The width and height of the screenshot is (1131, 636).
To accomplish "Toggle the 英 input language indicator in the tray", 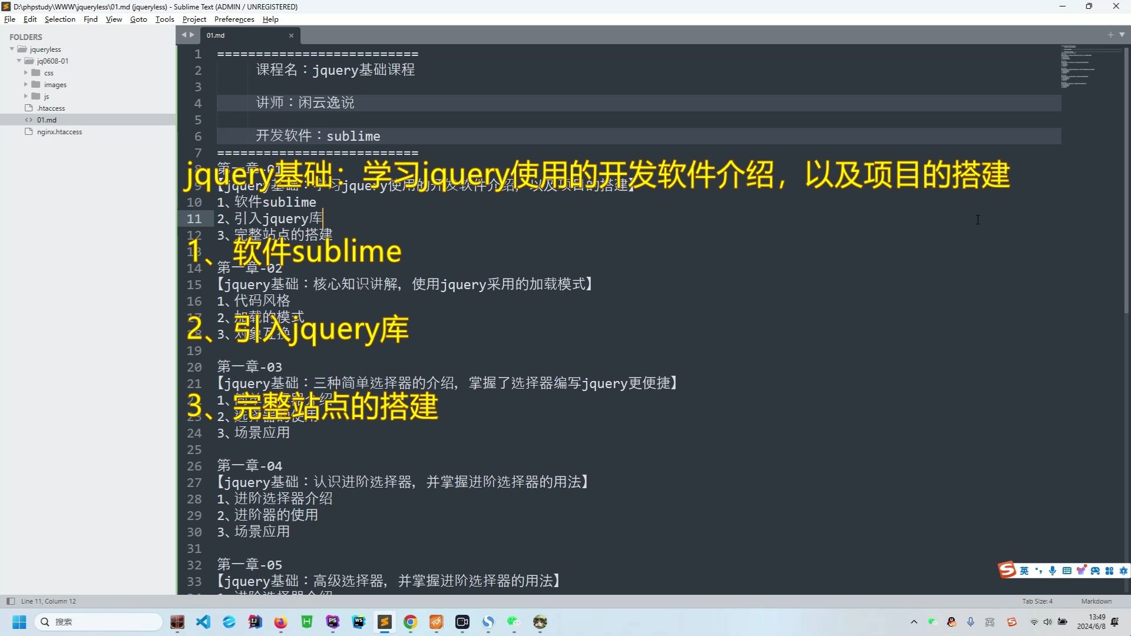I will click(990, 622).
